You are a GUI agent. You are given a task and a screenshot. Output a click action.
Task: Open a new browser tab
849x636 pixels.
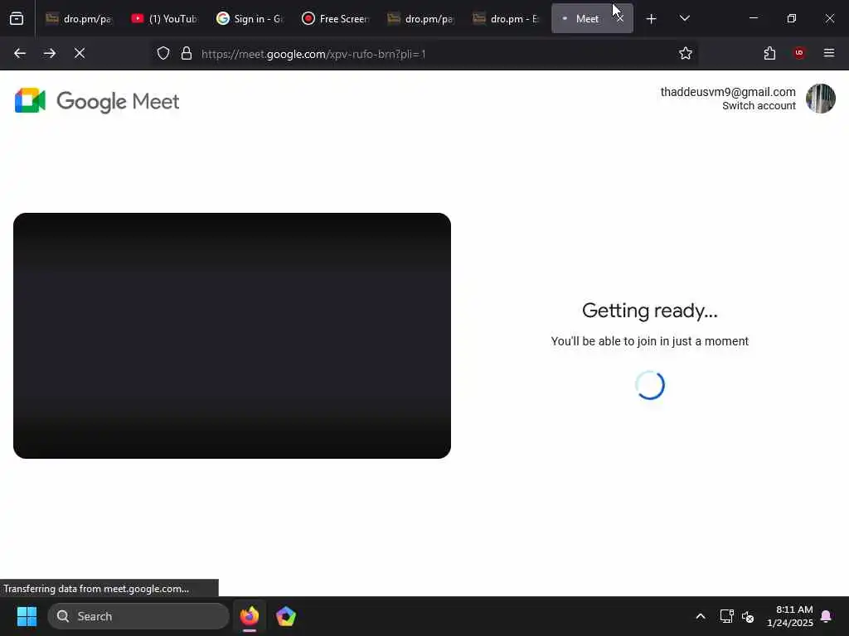click(652, 19)
